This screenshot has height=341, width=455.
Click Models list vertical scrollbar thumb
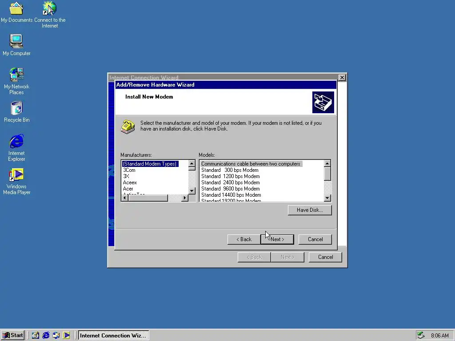pyautogui.click(x=327, y=174)
